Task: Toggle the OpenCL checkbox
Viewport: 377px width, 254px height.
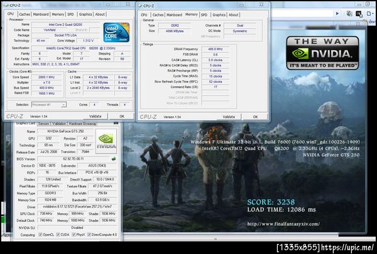Action: 40,235
